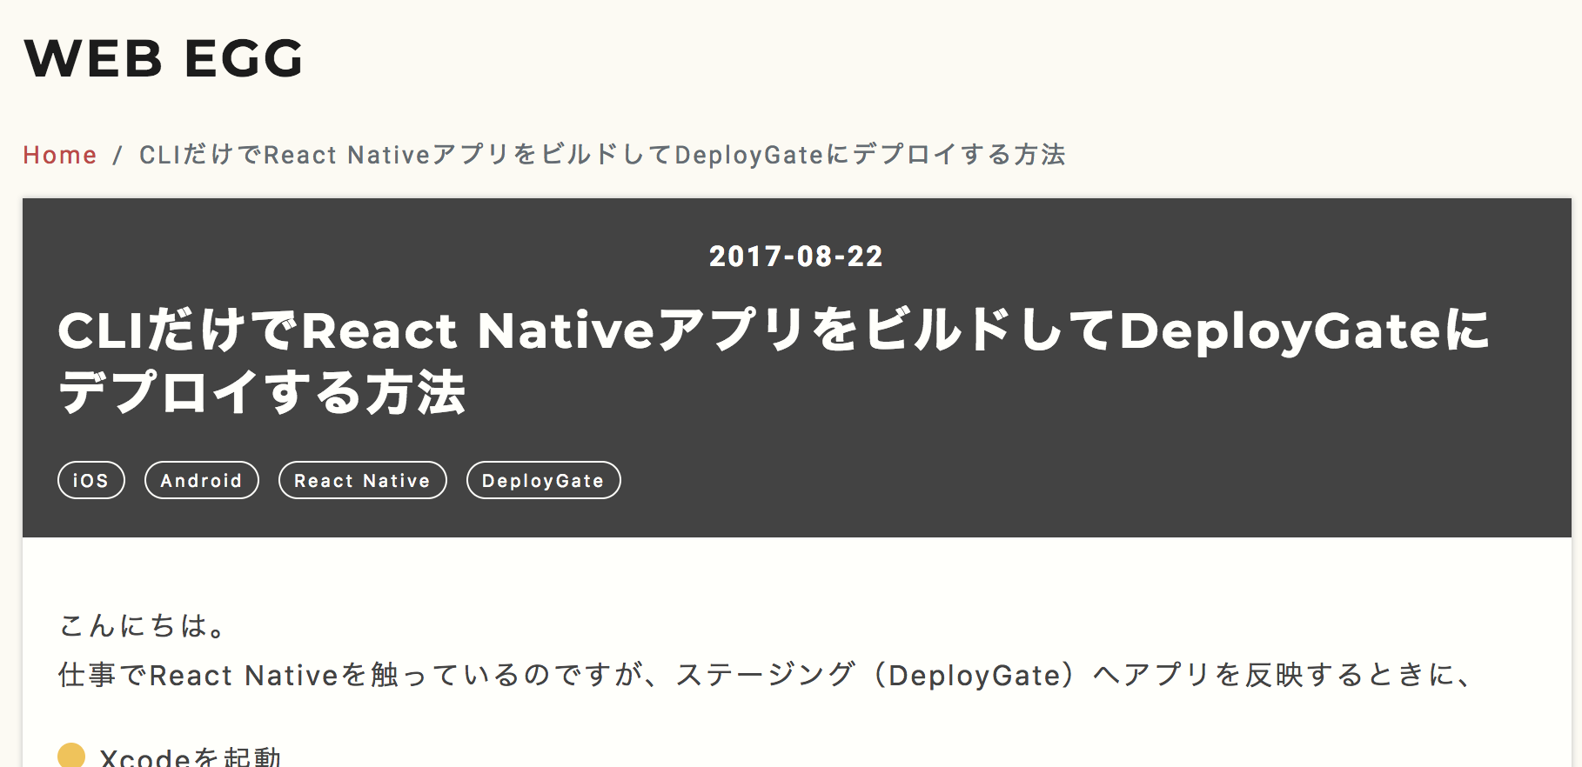Click the paragraph starting 仕事でReact Native
Screen dimensions: 1582x767
pyautogui.click(x=764, y=675)
